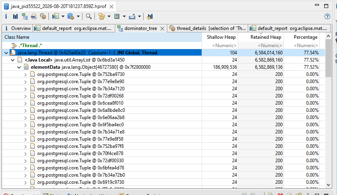
Task: Expand Tuple @ 0x752ba9730 node
Action: click(25, 75)
